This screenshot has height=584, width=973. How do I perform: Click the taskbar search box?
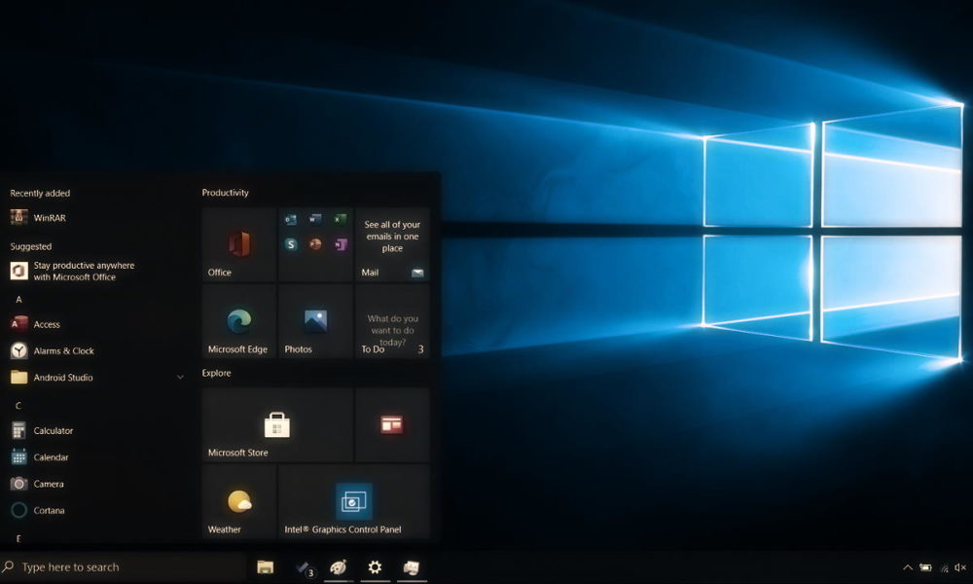[123, 566]
